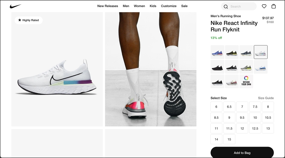Screen dimensions: 285x158
Task: Select the grey and pink colorway
Action: [x=232, y=81]
